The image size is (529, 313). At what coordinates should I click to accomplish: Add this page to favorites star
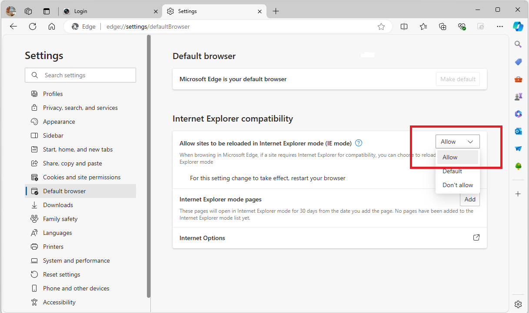click(x=381, y=26)
